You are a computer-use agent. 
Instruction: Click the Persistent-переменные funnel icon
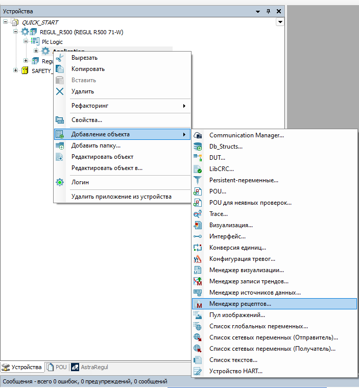coord(198,180)
